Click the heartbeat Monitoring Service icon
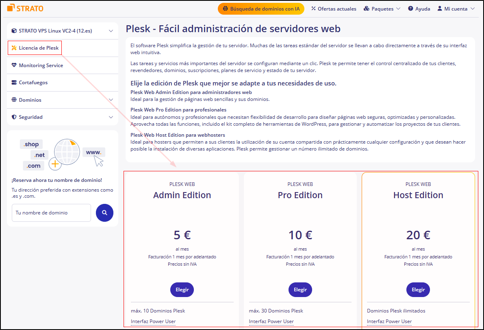484x330 pixels. pos(14,65)
